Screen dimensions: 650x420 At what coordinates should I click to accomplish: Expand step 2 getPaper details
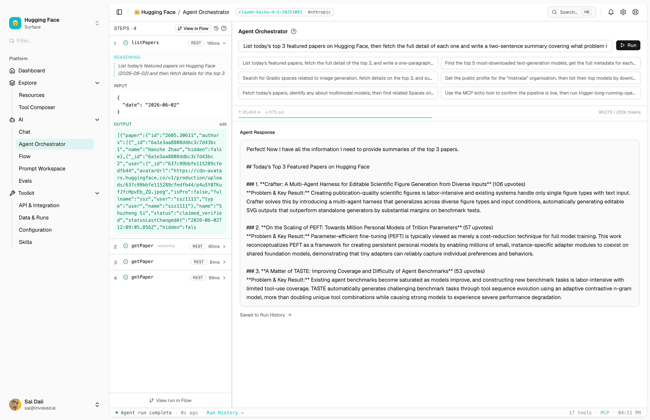pyautogui.click(x=224, y=246)
